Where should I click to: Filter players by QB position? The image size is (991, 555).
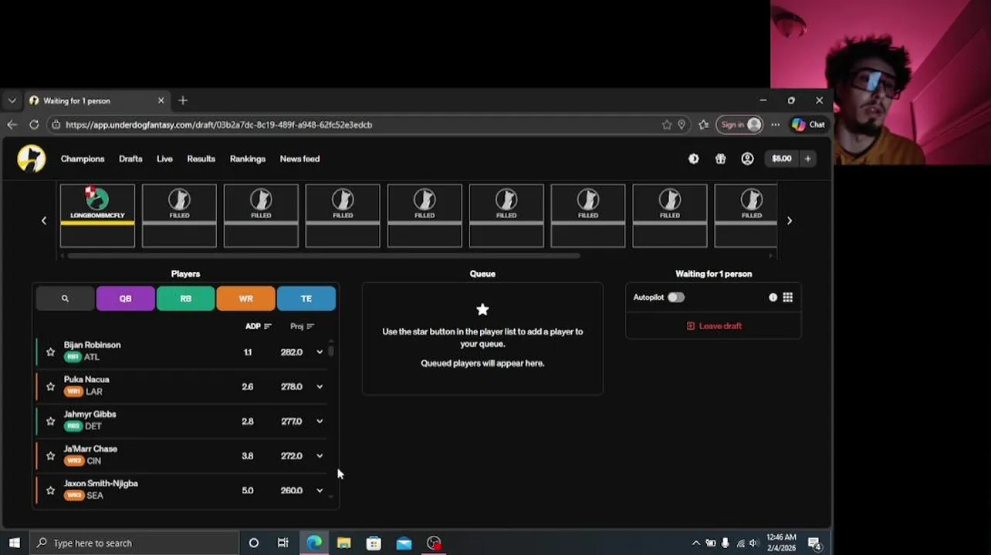[125, 298]
